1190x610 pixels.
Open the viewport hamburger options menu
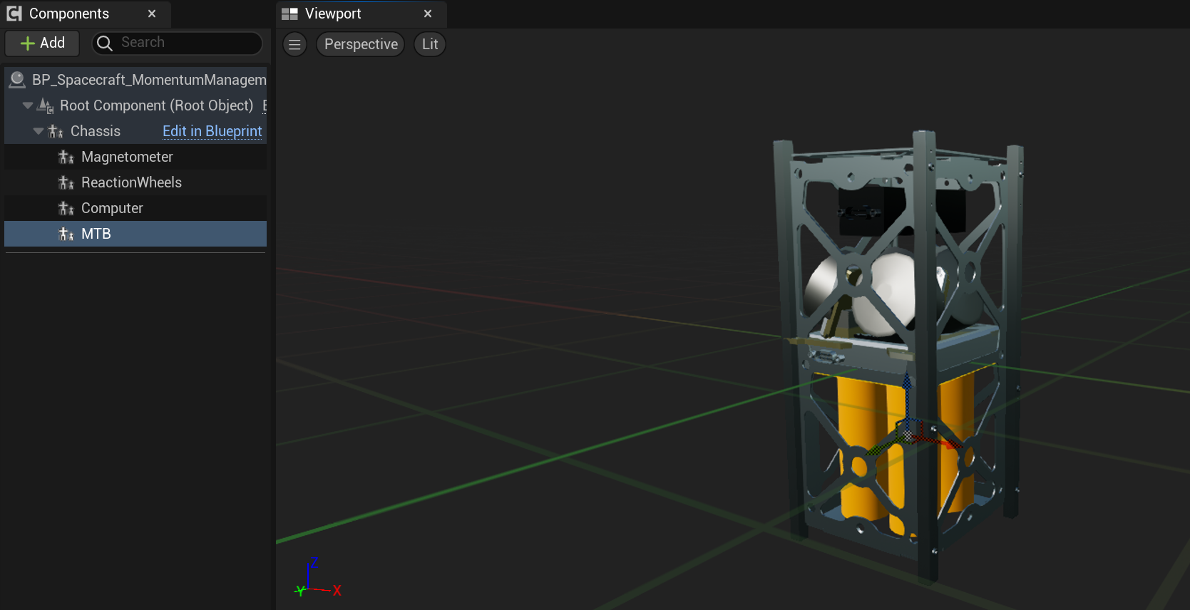pos(294,44)
